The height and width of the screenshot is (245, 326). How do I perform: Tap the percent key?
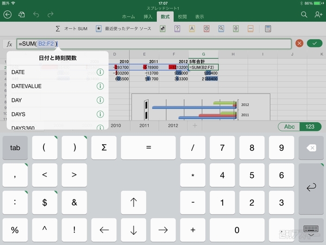pos(15,230)
